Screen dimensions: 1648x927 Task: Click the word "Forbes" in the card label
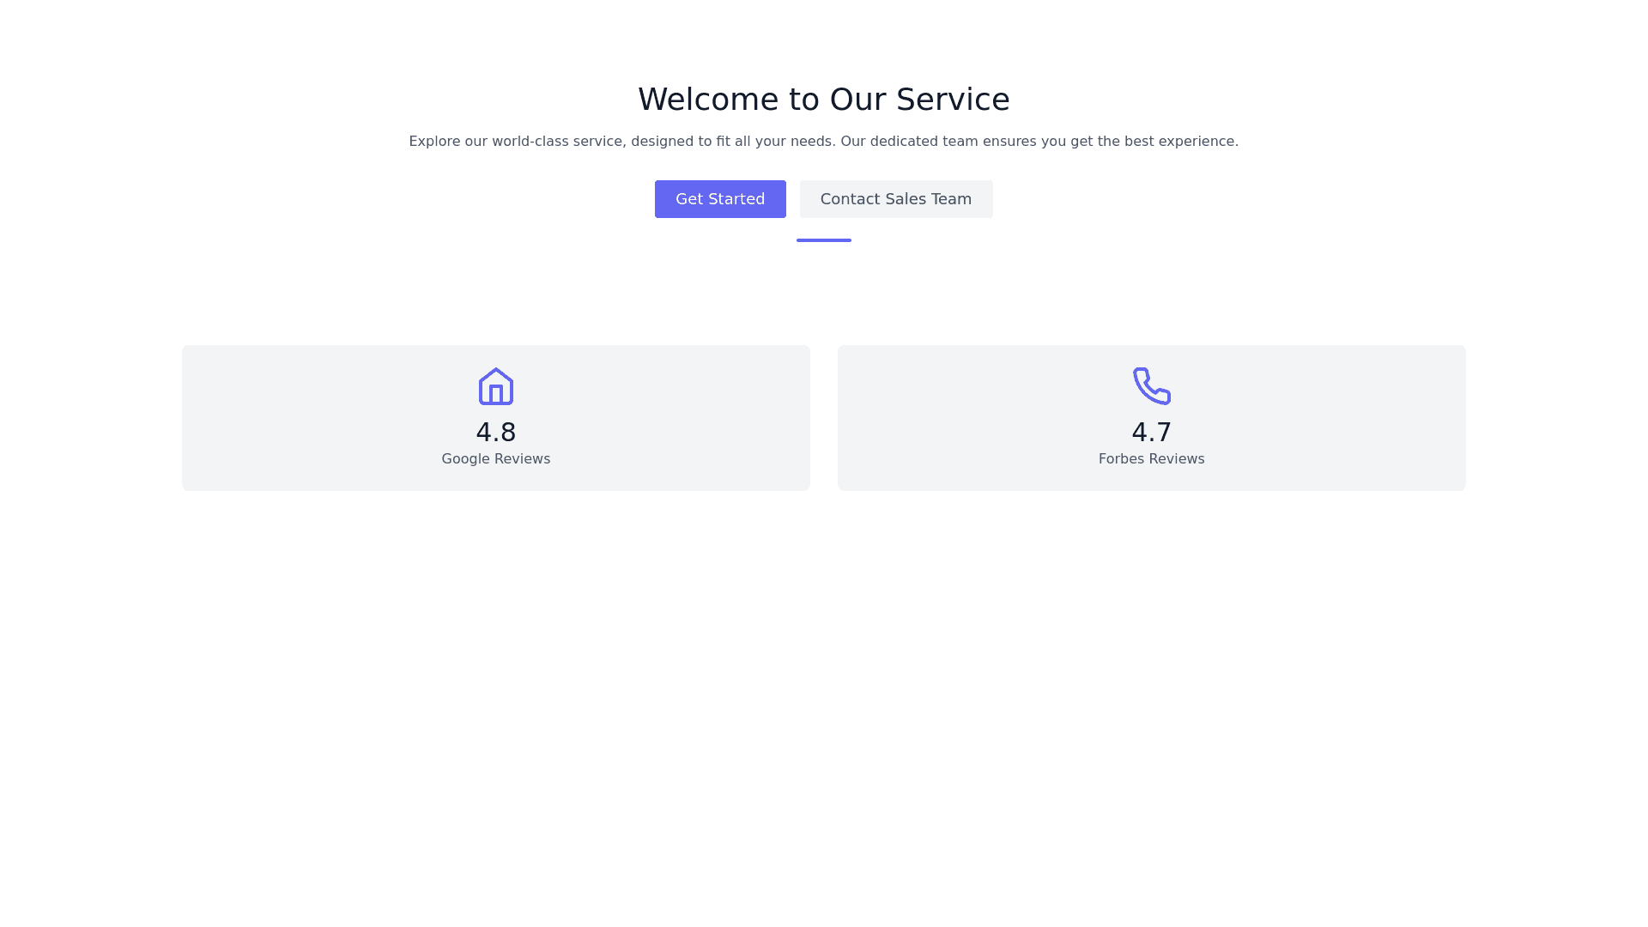1122,459
